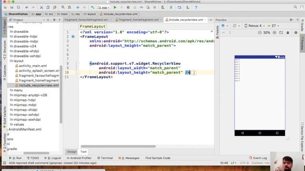Image resolution: width=305 pixels, height=171 pixels.
Task: Open the Event Log
Action: tap(258, 158)
